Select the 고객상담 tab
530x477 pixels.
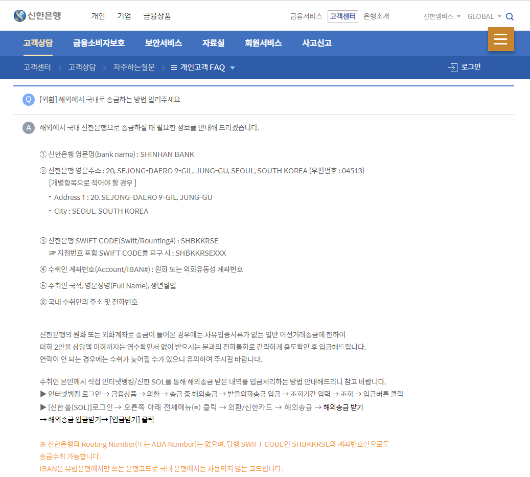click(x=38, y=43)
